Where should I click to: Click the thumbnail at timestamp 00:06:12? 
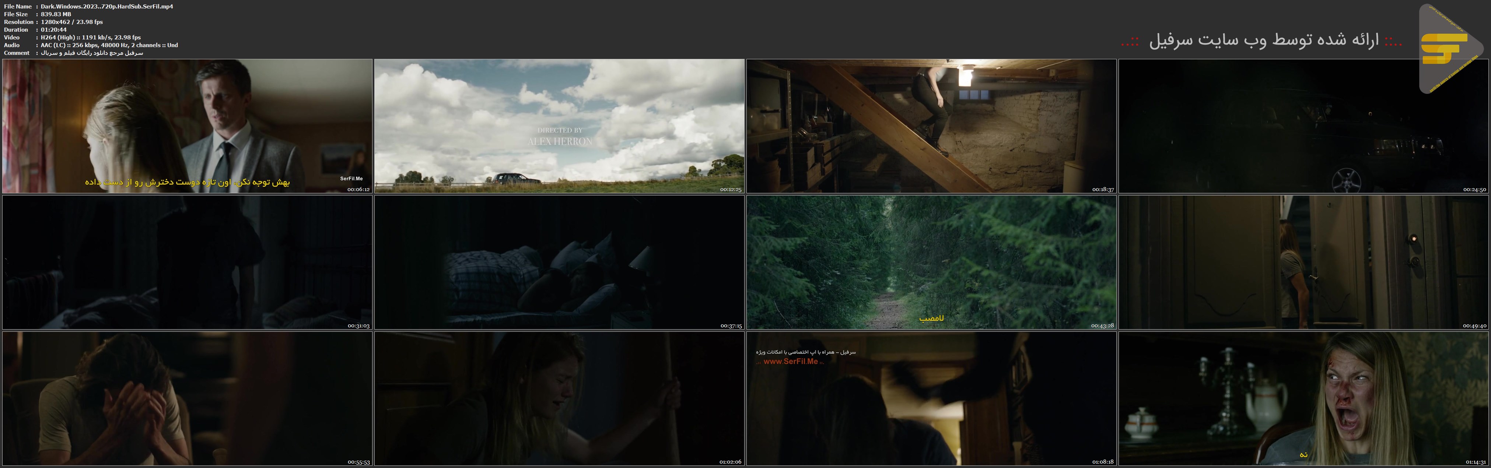tap(187, 116)
